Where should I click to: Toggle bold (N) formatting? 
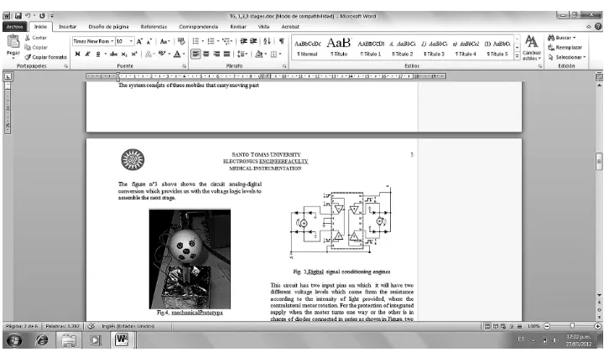[x=77, y=54]
